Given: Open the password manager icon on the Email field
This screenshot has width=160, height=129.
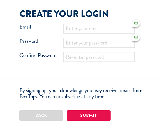Looking at the screenshot, I should [x=136, y=23].
